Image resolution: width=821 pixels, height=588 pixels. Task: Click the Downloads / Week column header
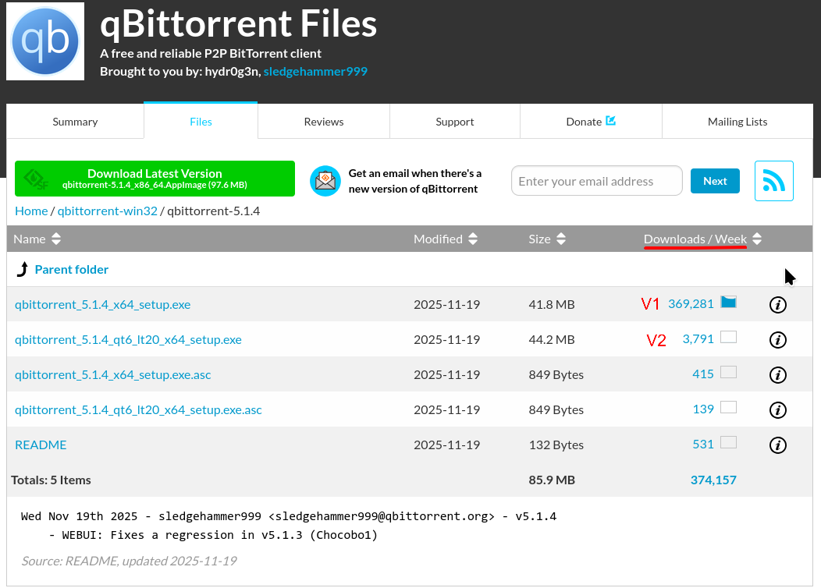(x=695, y=239)
